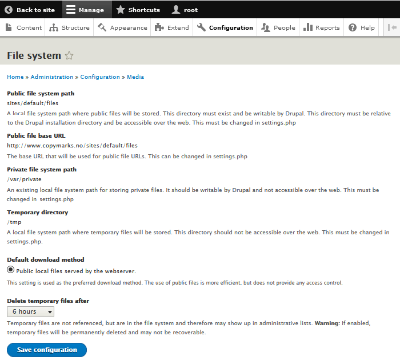Screen dimensions: 400x360
Task: Click the root account tab text
Action: coord(191,10)
